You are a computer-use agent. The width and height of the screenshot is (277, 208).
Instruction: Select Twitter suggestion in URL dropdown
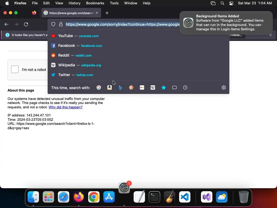point(138,75)
